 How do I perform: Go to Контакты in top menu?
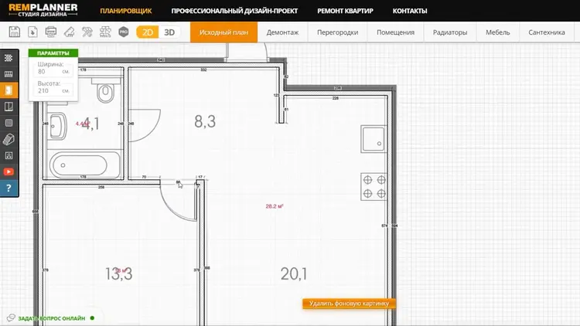point(409,12)
